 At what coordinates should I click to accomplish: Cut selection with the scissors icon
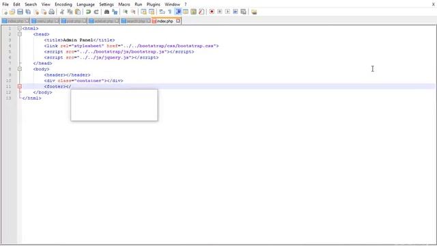coord(62,12)
